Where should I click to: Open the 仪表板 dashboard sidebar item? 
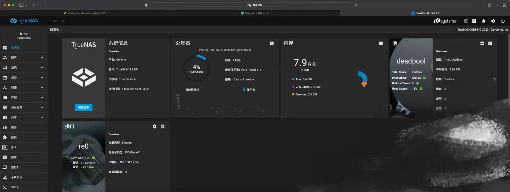coord(24,48)
